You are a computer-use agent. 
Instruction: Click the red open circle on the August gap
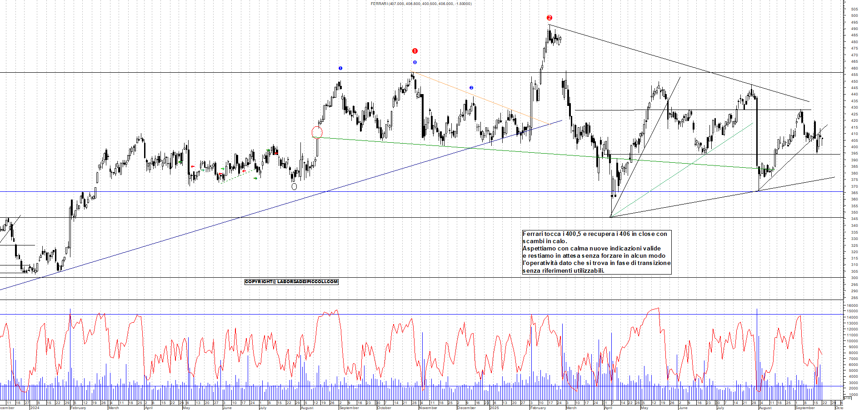click(x=317, y=133)
